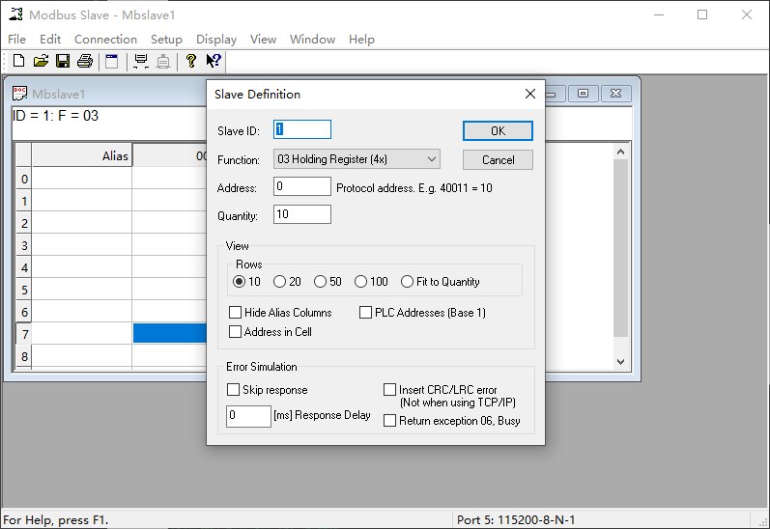This screenshot has width=770, height=529.
Task: Click the Disconnect toolbar icon
Action: (x=163, y=62)
